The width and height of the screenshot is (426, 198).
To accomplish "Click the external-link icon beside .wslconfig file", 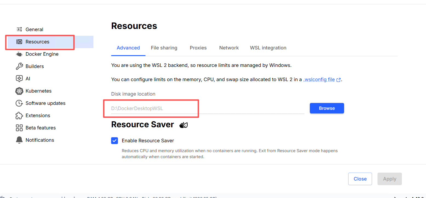I will (339, 80).
